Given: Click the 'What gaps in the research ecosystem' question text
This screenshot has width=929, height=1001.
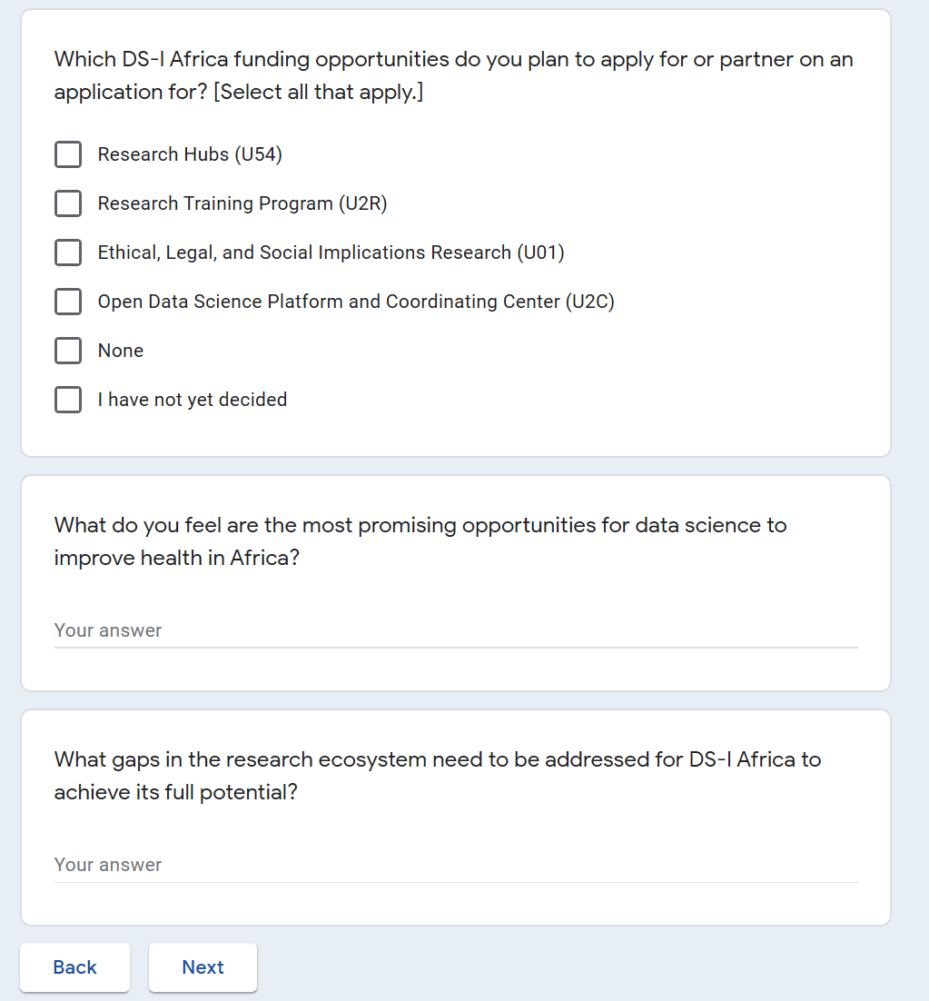Looking at the screenshot, I should tap(438, 760).
